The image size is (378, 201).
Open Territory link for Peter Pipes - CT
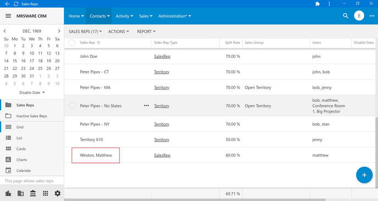162,72
